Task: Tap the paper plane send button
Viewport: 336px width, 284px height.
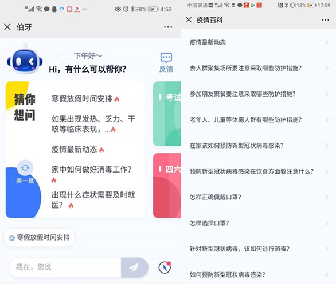Action: (135, 267)
